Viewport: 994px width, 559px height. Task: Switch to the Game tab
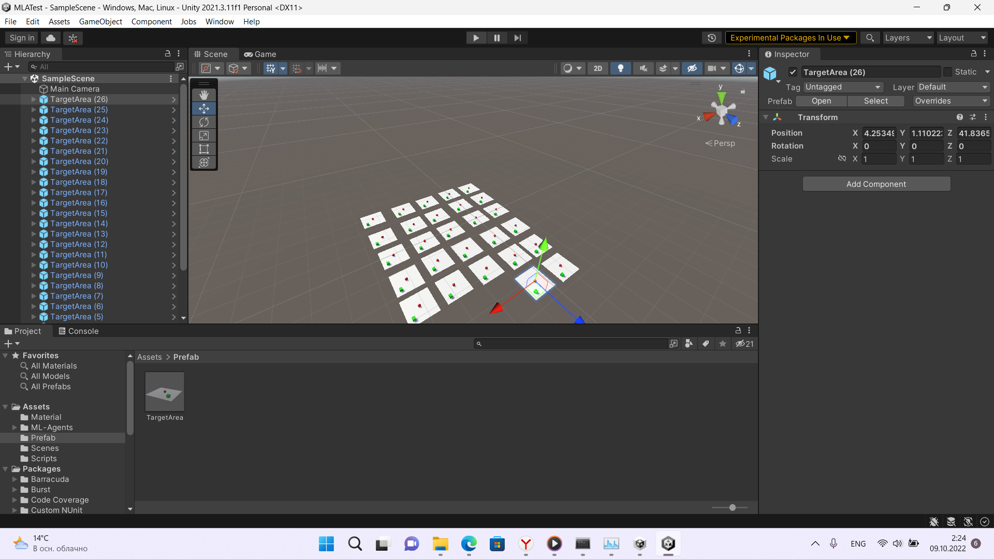coord(260,54)
